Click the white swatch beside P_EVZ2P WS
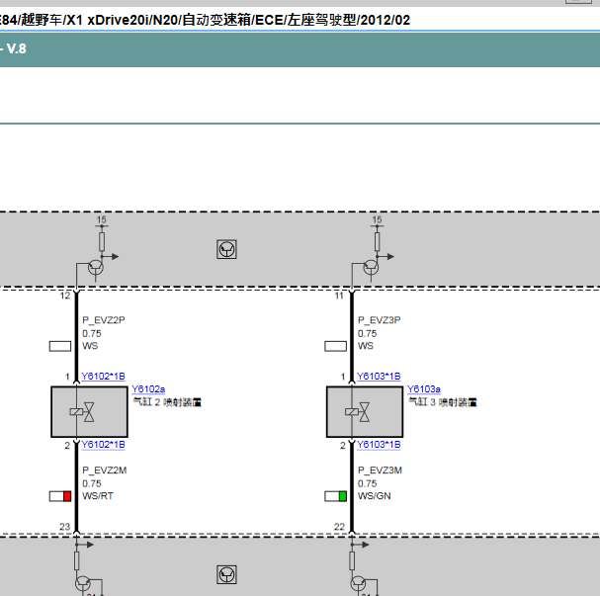The width and height of the screenshot is (600, 596). pyautogui.click(x=60, y=346)
